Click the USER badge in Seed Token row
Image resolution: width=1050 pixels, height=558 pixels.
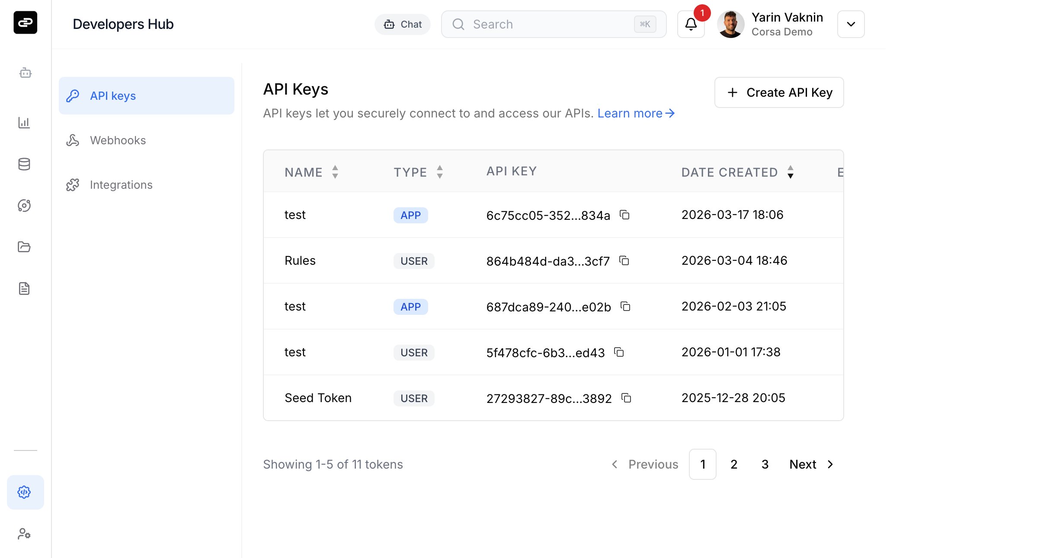click(x=414, y=398)
